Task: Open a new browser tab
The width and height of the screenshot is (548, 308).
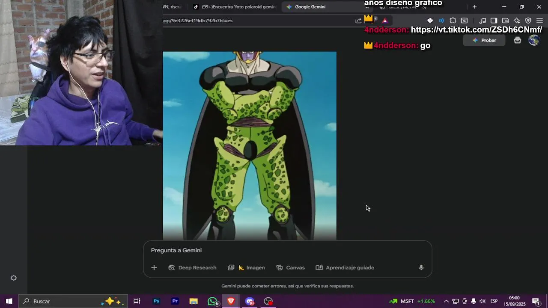Action: coord(474,7)
